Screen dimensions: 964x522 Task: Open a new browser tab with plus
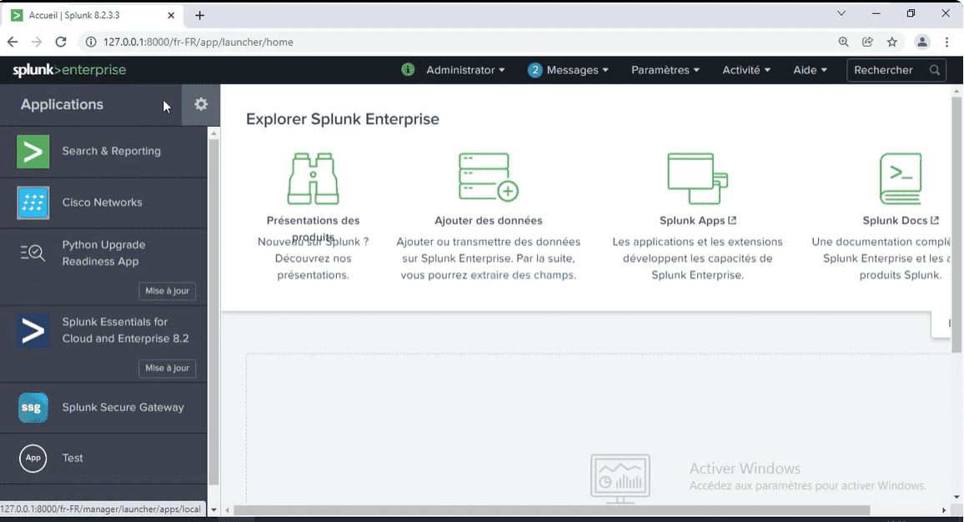click(x=200, y=15)
